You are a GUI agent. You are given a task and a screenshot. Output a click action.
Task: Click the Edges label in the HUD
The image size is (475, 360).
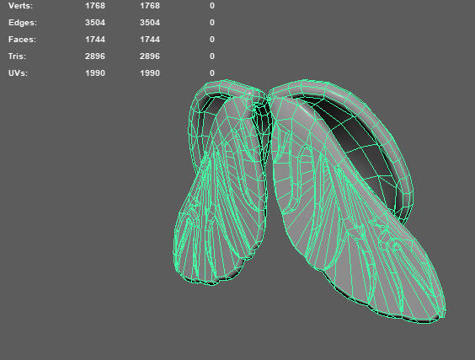(x=23, y=23)
